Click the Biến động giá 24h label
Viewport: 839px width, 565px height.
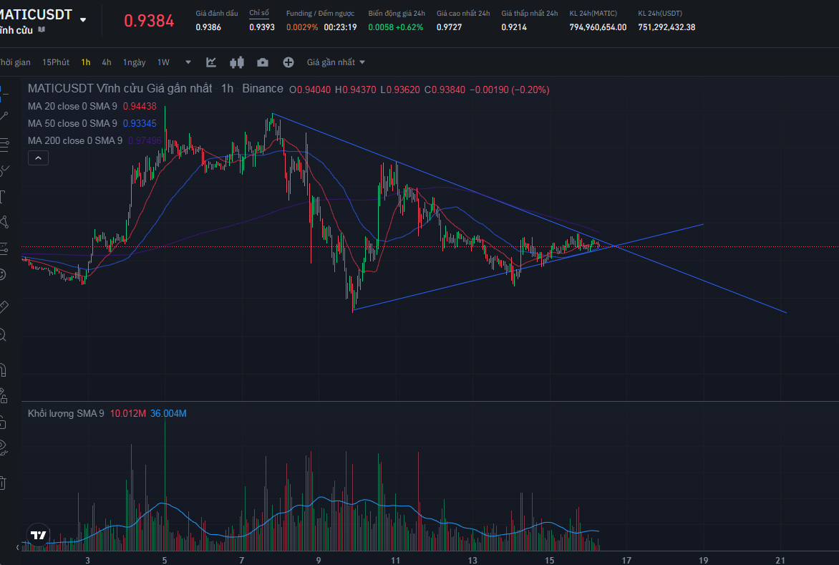[397, 13]
